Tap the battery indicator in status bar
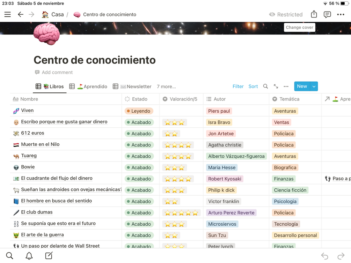 tap(344, 3)
